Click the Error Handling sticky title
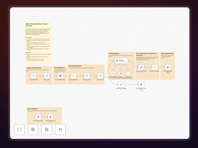 (x=32, y=109)
